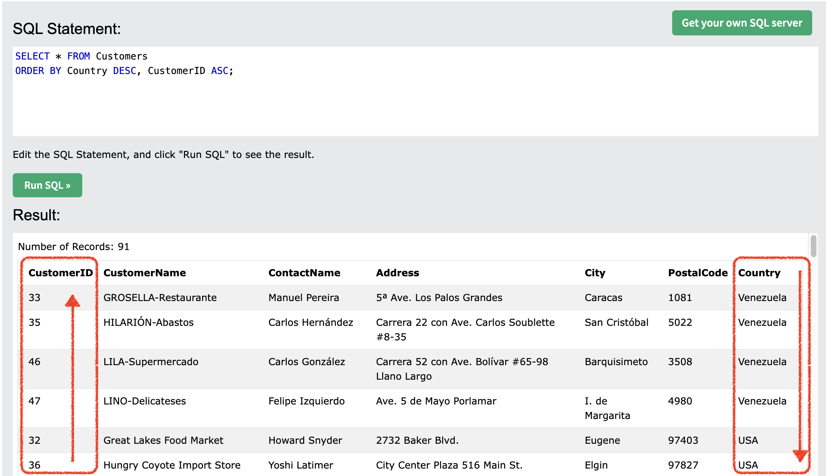Image resolution: width=826 pixels, height=476 pixels.
Task: Click Carlos Hernández contact name cell
Action: 311,322
